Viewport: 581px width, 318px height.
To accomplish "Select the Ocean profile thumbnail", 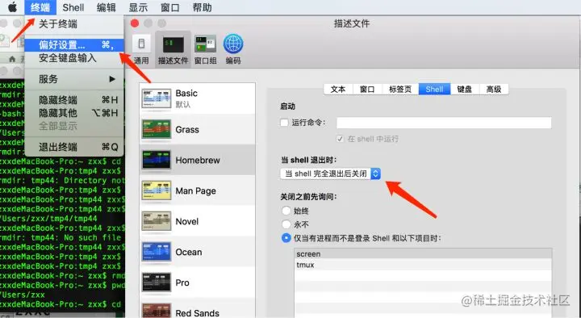I will click(x=157, y=252).
